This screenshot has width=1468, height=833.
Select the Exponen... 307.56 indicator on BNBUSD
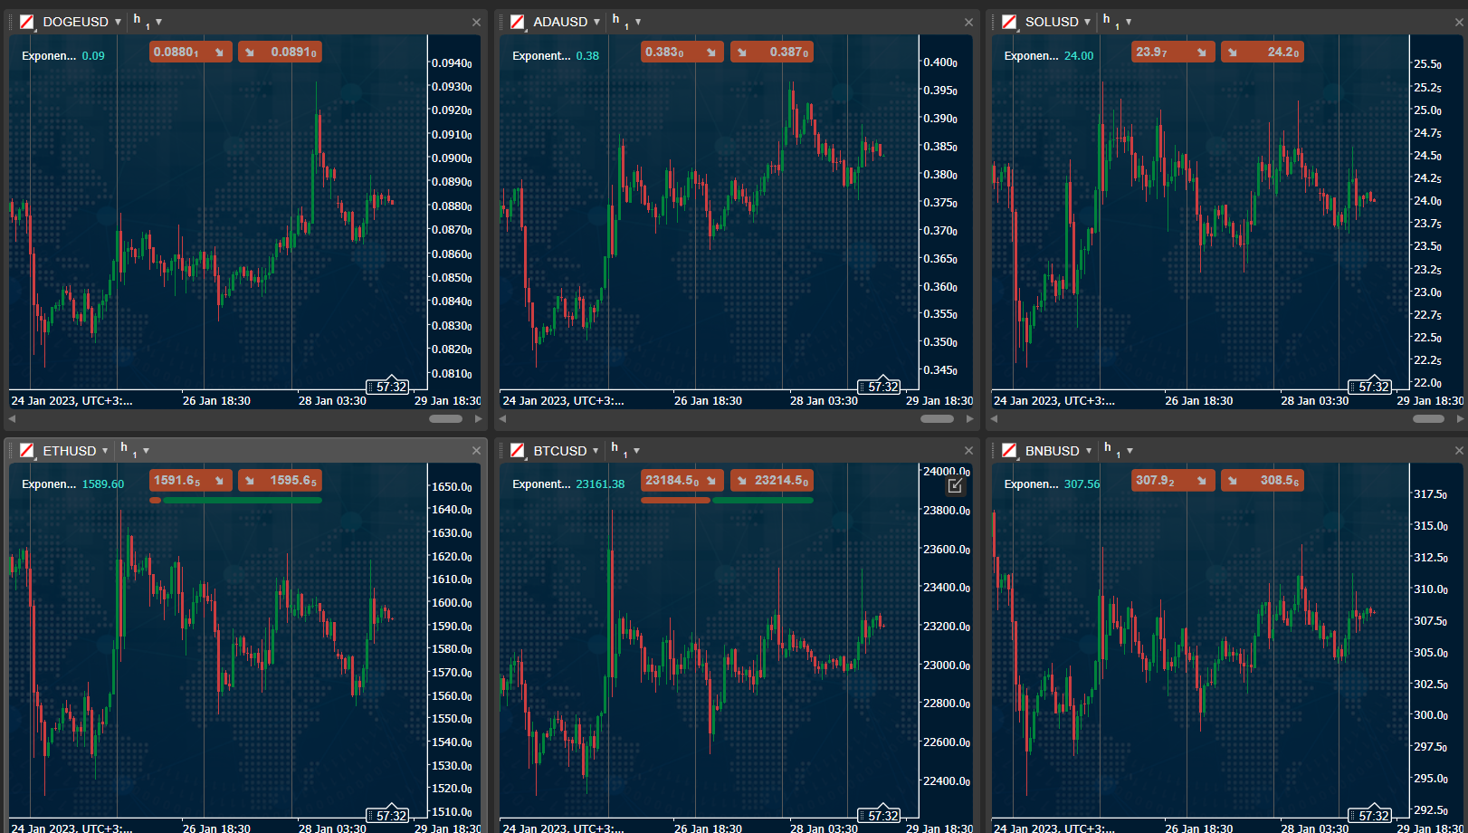click(x=1052, y=484)
